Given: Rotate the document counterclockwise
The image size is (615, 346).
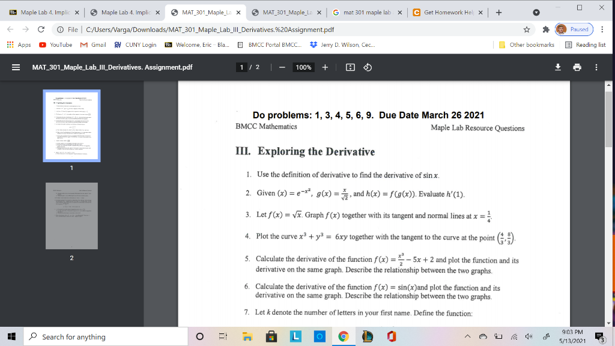Looking at the screenshot, I should (368, 67).
